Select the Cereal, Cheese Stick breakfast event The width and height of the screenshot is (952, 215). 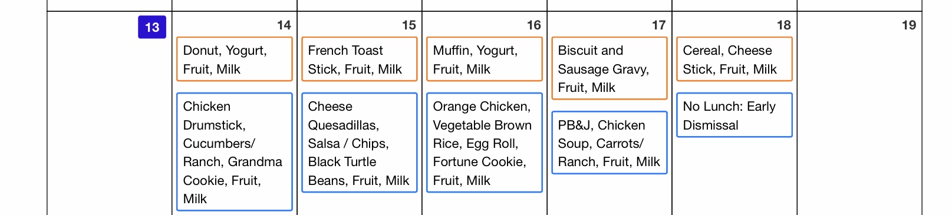click(734, 59)
